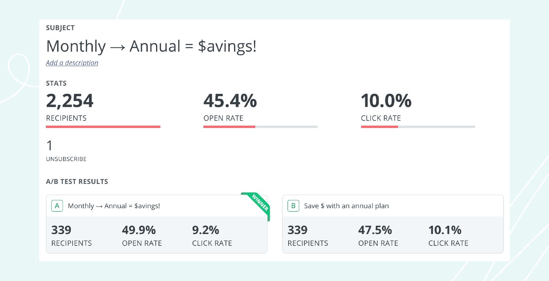Click the 1 unsubscribe stat
The height and width of the screenshot is (281, 549).
click(x=49, y=146)
